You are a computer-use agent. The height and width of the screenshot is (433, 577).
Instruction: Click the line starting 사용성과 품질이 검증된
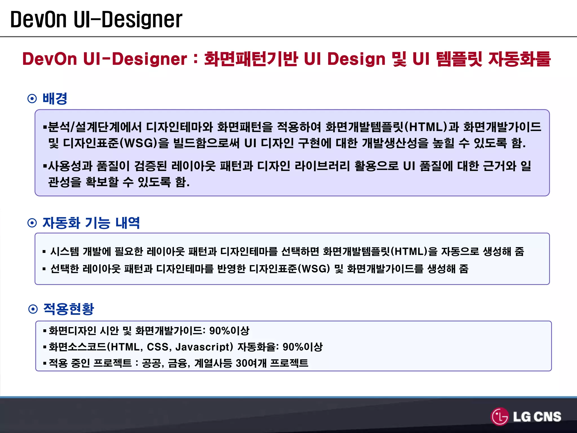[x=287, y=166]
